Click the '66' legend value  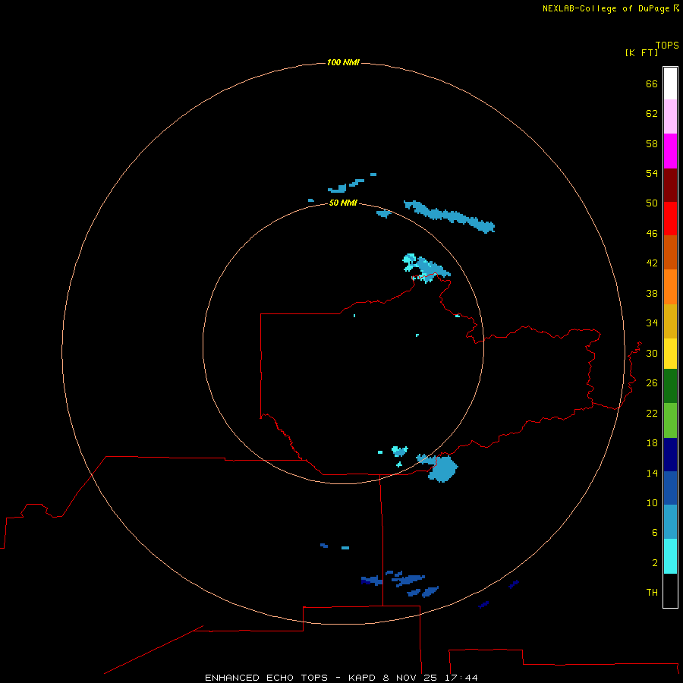(x=652, y=83)
